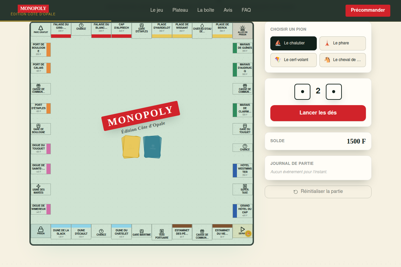
Task: Click the Digue de Wimereux property
Action: 41,209
